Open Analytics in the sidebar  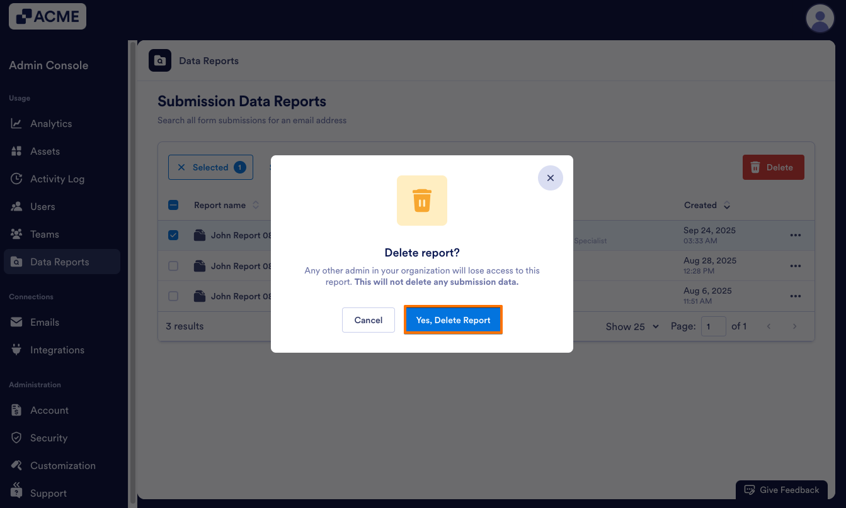pos(51,124)
